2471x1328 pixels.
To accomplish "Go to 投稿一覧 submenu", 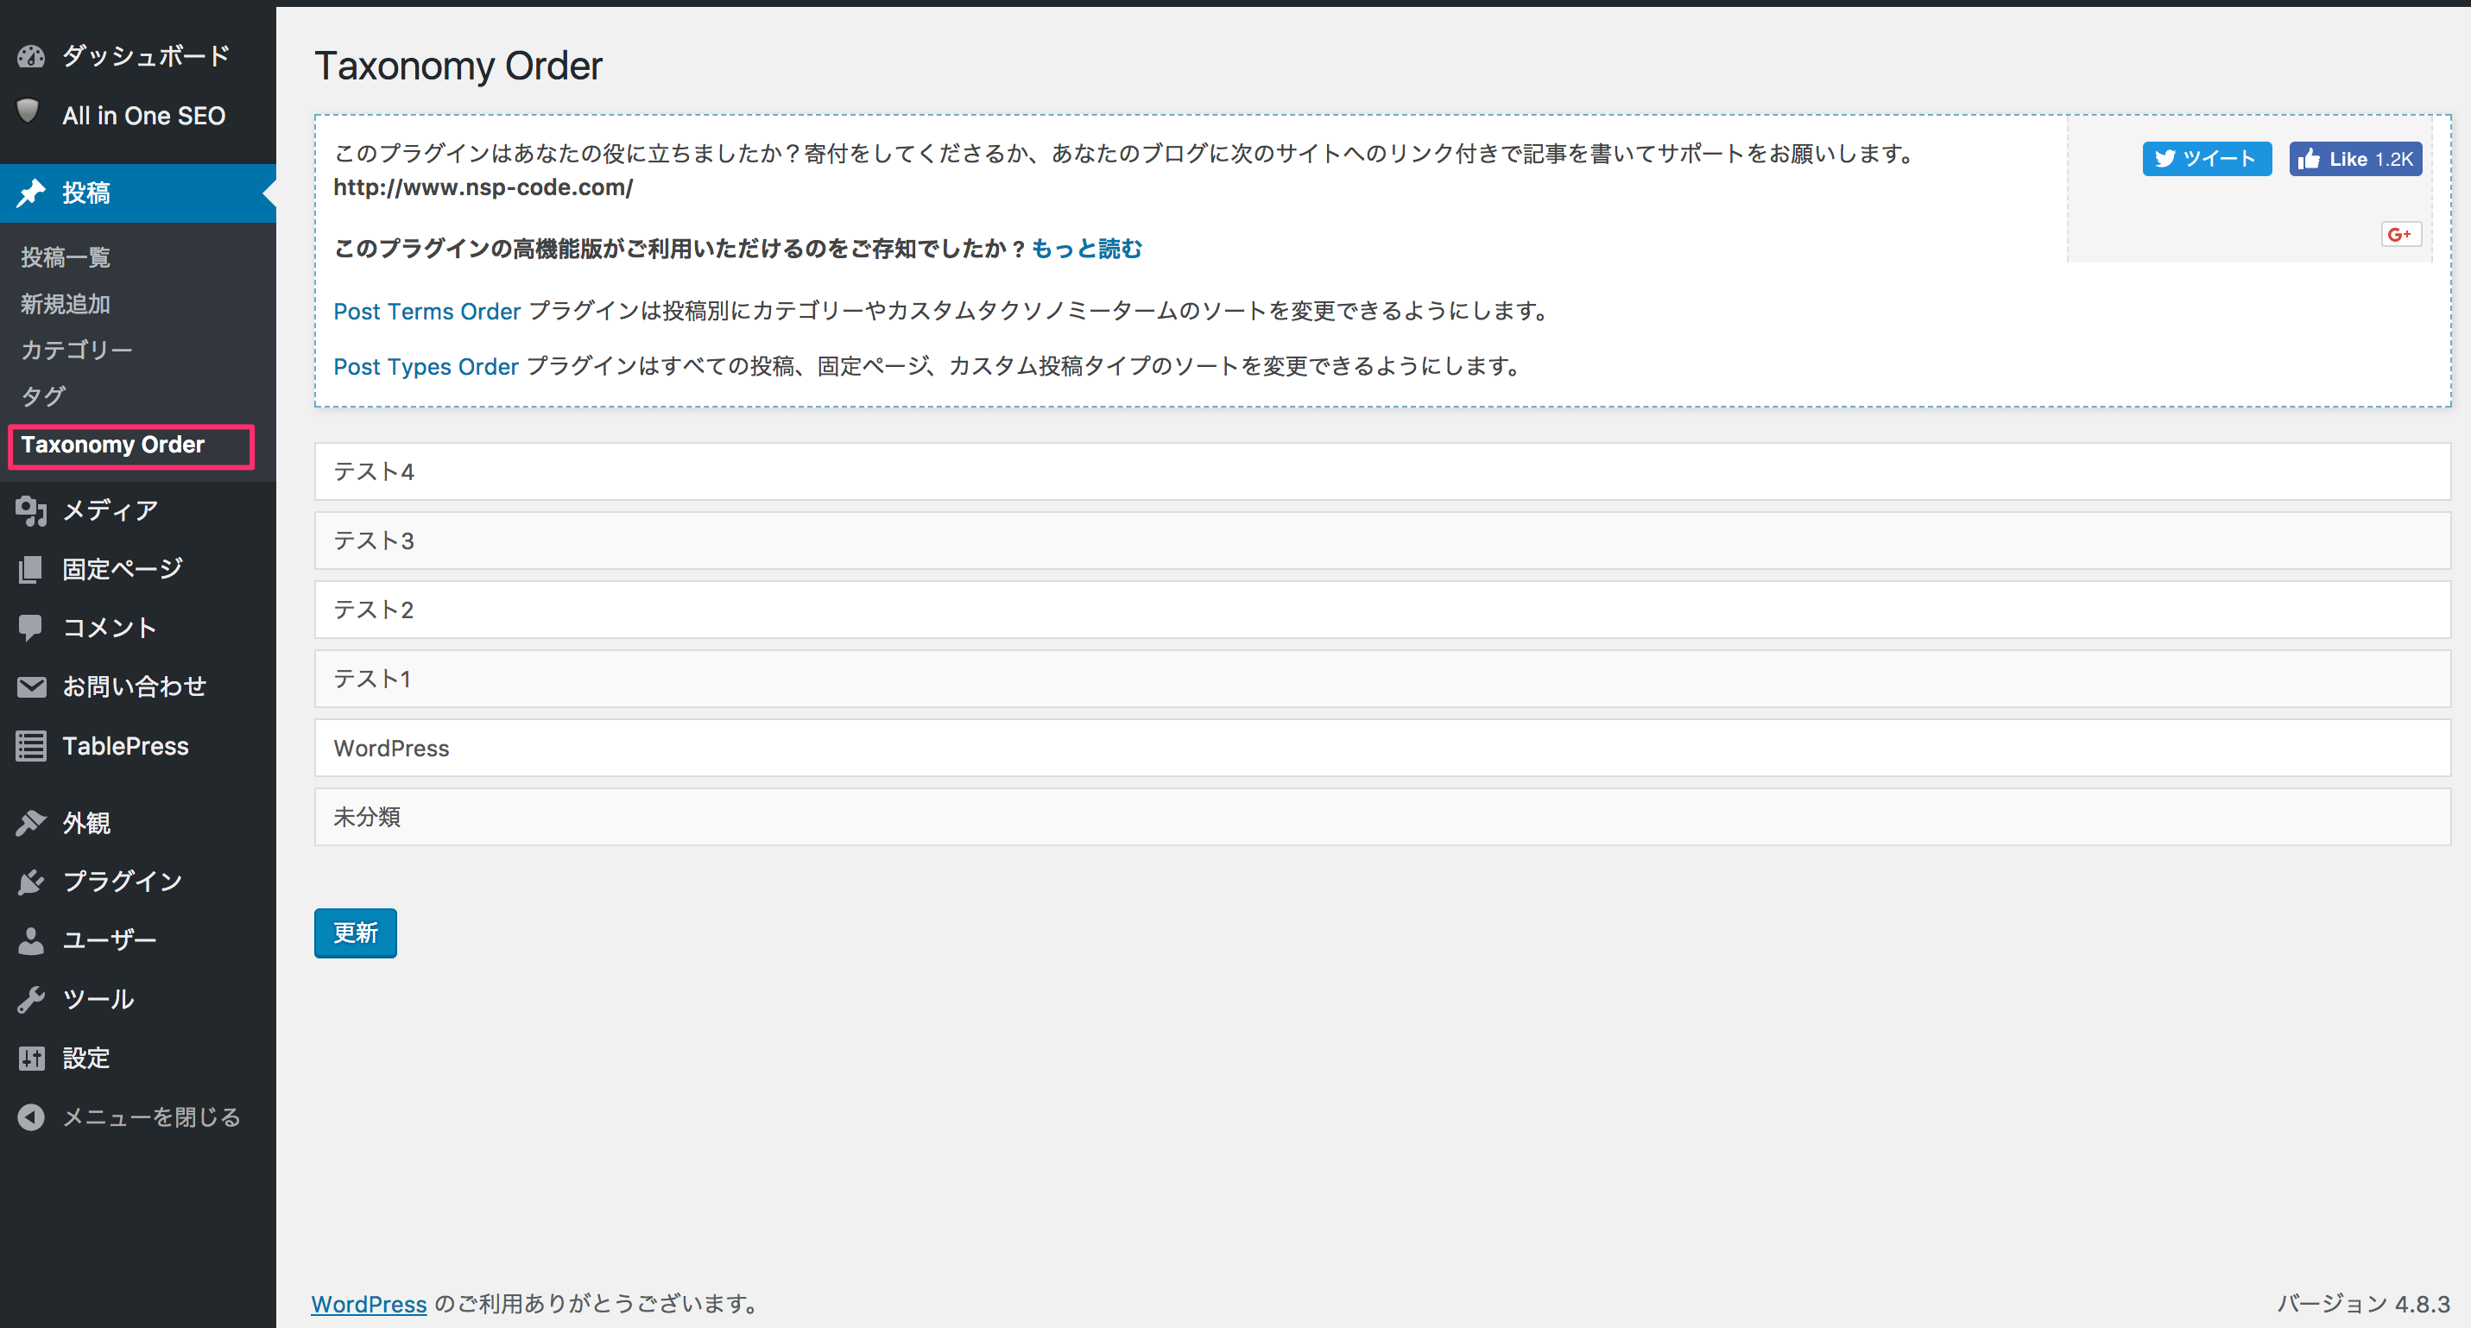I will (66, 257).
